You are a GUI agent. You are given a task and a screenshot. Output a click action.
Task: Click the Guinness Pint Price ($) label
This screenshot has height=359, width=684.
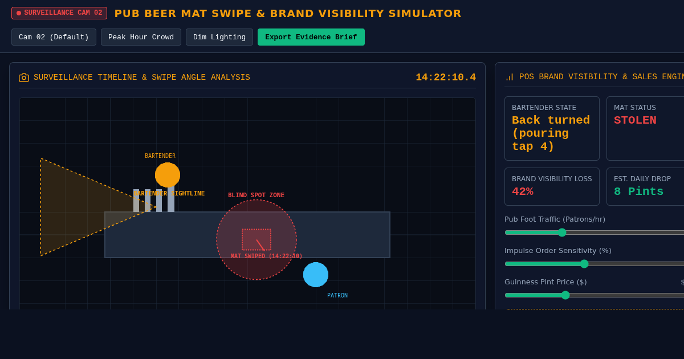[545, 282]
